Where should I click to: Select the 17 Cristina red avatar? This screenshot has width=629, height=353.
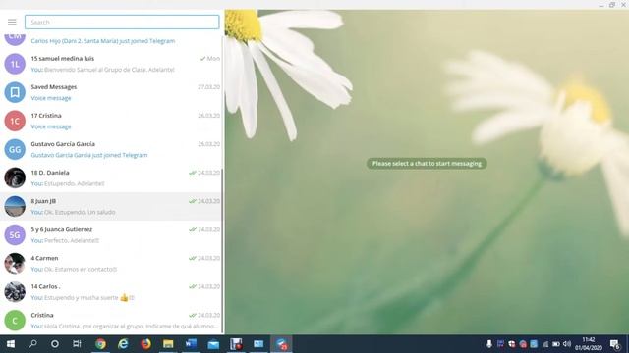point(15,121)
